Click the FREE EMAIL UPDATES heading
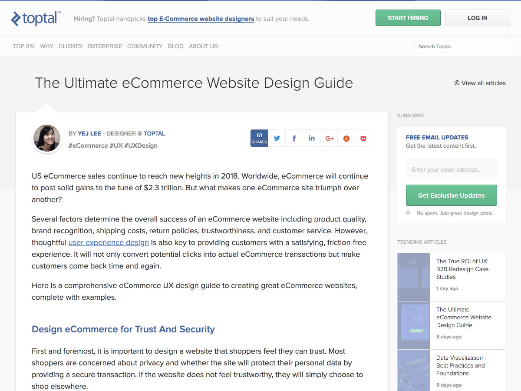Image resolution: width=521 pixels, height=391 pixels. tap(437, 137)
